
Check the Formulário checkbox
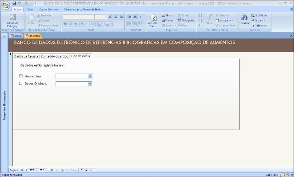[21, 76]
